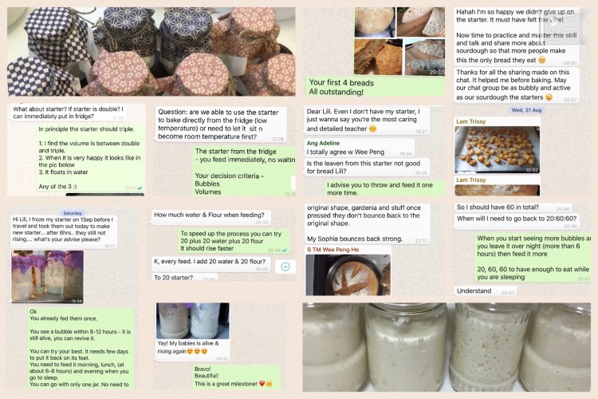This screenshot has height=399, width=598.
Task: Open Lam Trissy's second bread photo
Action: [497, 190]
